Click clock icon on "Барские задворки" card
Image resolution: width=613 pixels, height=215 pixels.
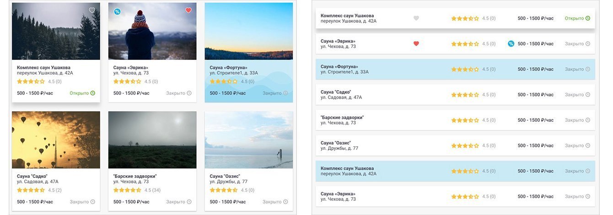[189, 202]
